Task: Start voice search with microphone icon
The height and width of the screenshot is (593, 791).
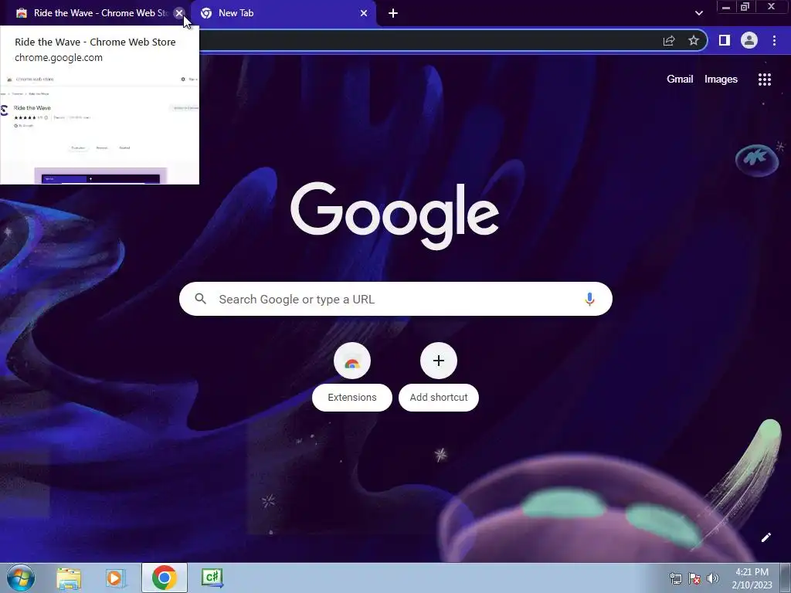Action: pos(589,299)
